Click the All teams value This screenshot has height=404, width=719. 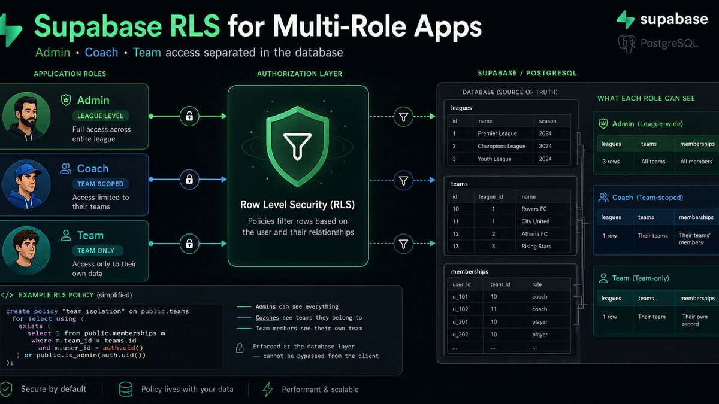[653, 162]
